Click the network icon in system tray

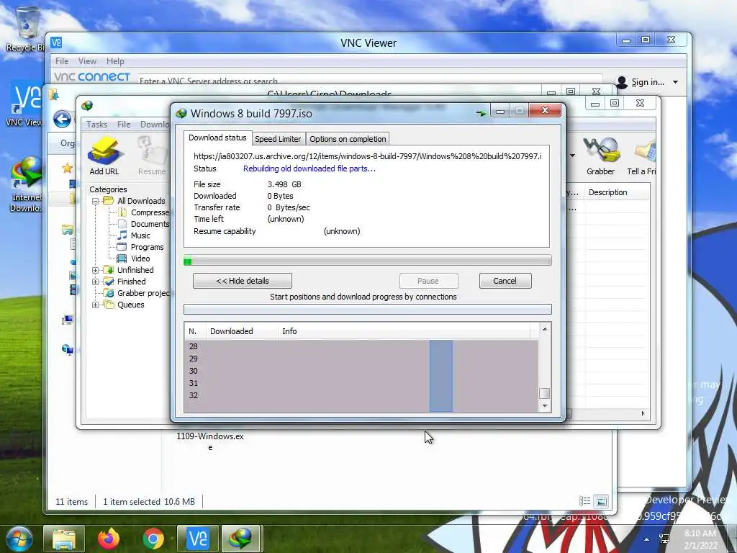[664, 539]
